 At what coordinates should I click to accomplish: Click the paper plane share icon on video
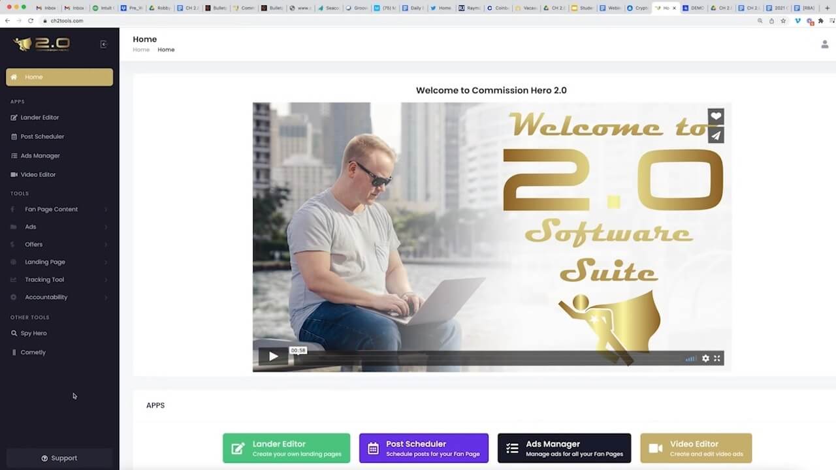[716, 135]
